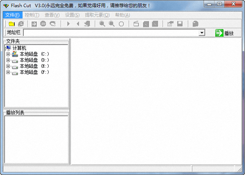Screen dimensions: 245x175
Task: Open the 帮助(A) menu
Action: [x=122, y=15]
